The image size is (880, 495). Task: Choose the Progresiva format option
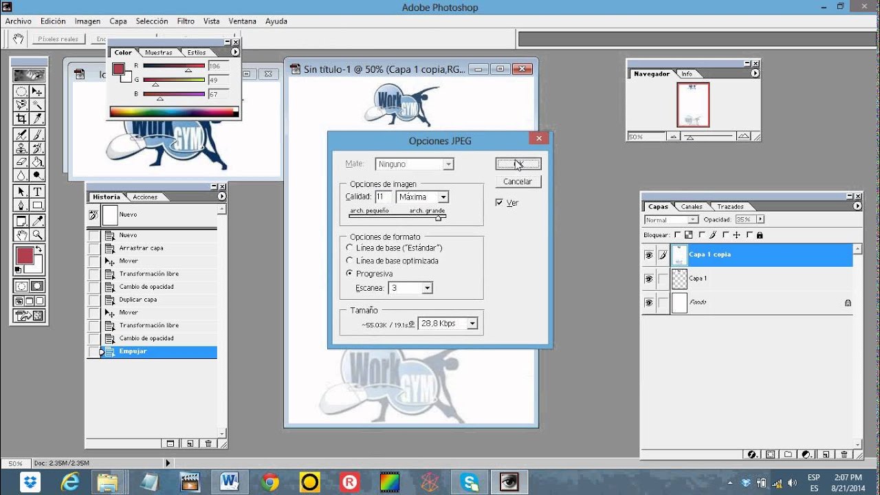coord(350,274)
